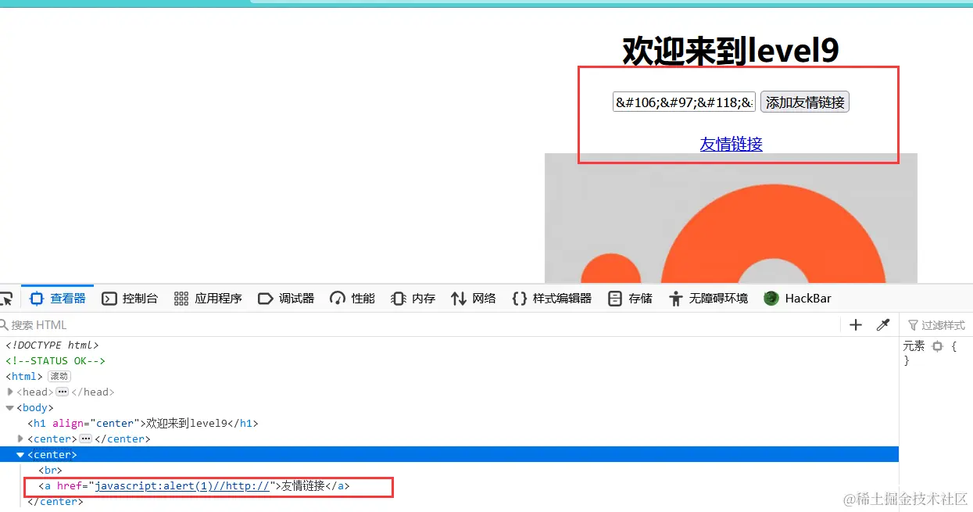Viewport: 973px width, 512px height.
Task: Expand the head element in Inspector
Action: [9, 392]
